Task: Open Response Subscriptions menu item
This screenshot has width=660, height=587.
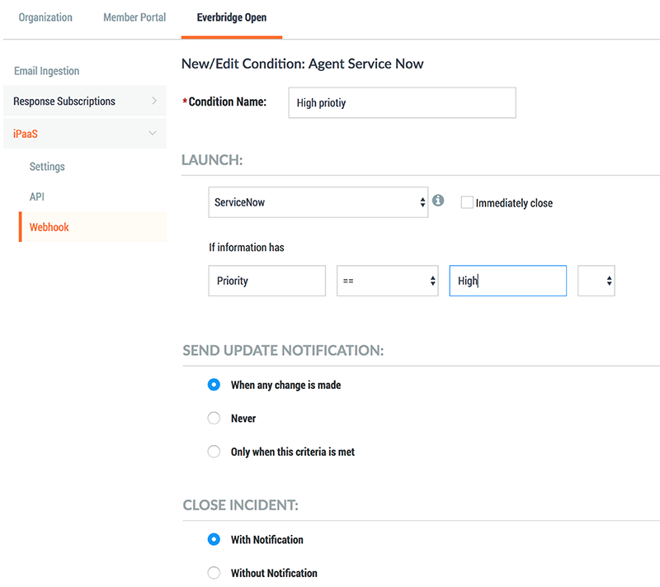Action: click(85, 101)
